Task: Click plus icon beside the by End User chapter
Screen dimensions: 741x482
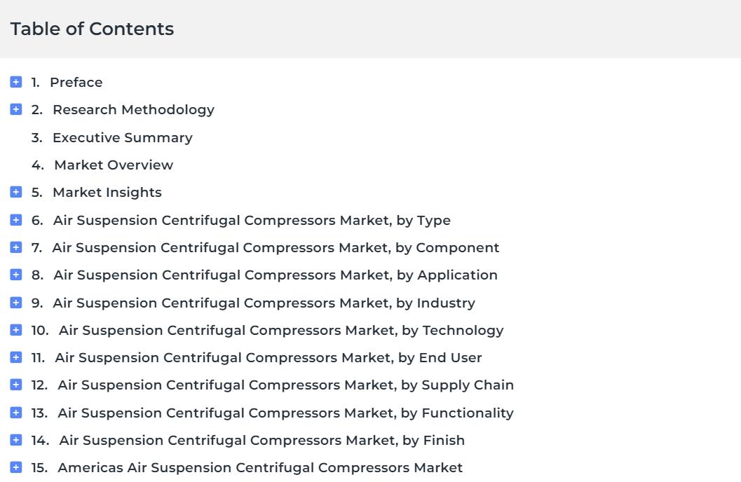Action: tap(16, 357)
